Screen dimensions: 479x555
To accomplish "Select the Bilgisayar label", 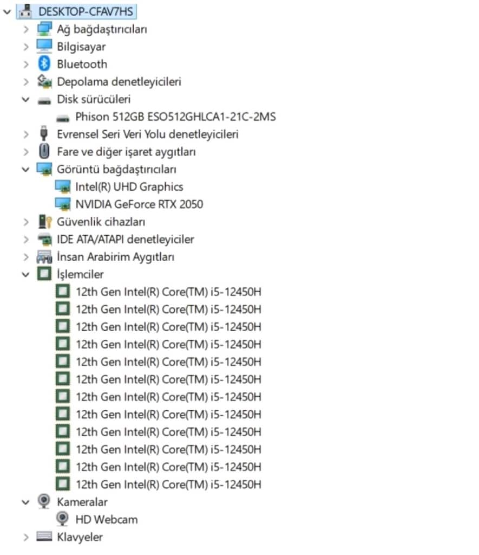I will [x=81, y=47].
